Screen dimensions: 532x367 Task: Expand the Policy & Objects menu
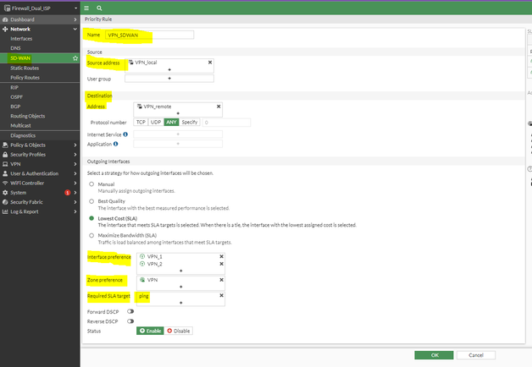tap(34, 145)
